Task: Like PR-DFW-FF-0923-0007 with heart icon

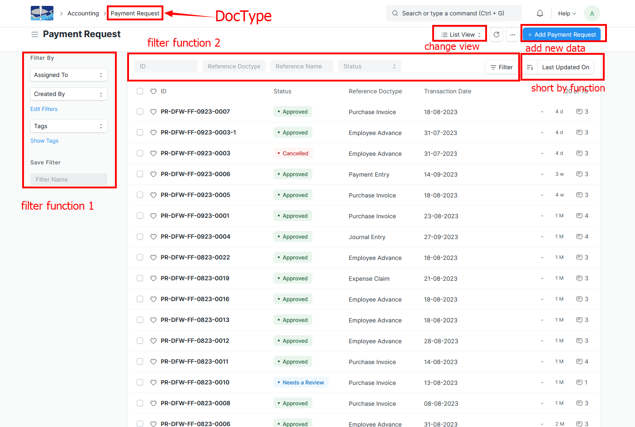Action: [x=153, y=112]
